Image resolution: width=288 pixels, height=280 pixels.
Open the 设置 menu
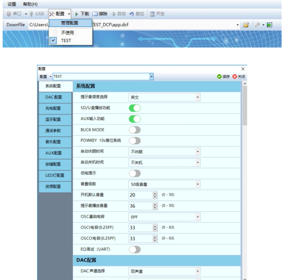(x=12, y=4)
